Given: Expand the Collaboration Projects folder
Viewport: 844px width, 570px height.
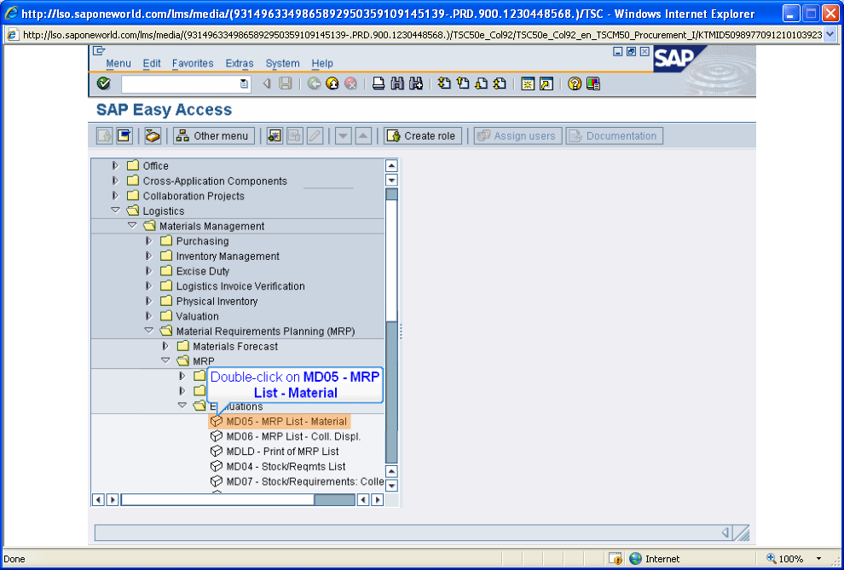Looking at the screenshot, I should [x=115, y=196].
